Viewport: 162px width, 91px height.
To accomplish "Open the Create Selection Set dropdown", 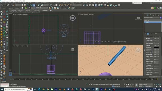I will pos(77,5).
